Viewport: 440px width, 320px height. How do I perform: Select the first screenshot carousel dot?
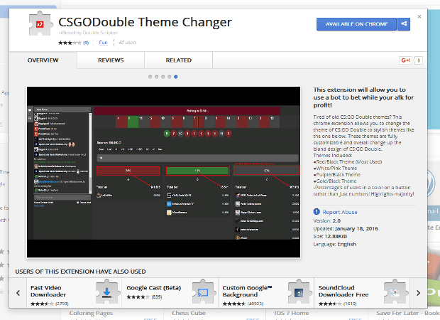coord(150,77)
